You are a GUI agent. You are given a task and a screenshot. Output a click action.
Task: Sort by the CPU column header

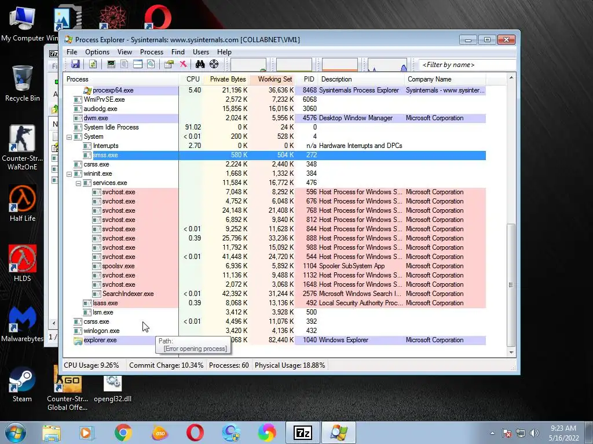coord(191,79)
